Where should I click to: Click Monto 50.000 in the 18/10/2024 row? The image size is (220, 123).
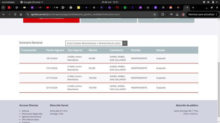(92, 59)
